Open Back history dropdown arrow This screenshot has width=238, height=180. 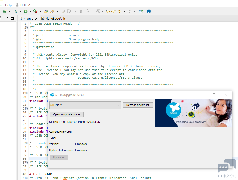pyautogui.click(x=124, y=11)
